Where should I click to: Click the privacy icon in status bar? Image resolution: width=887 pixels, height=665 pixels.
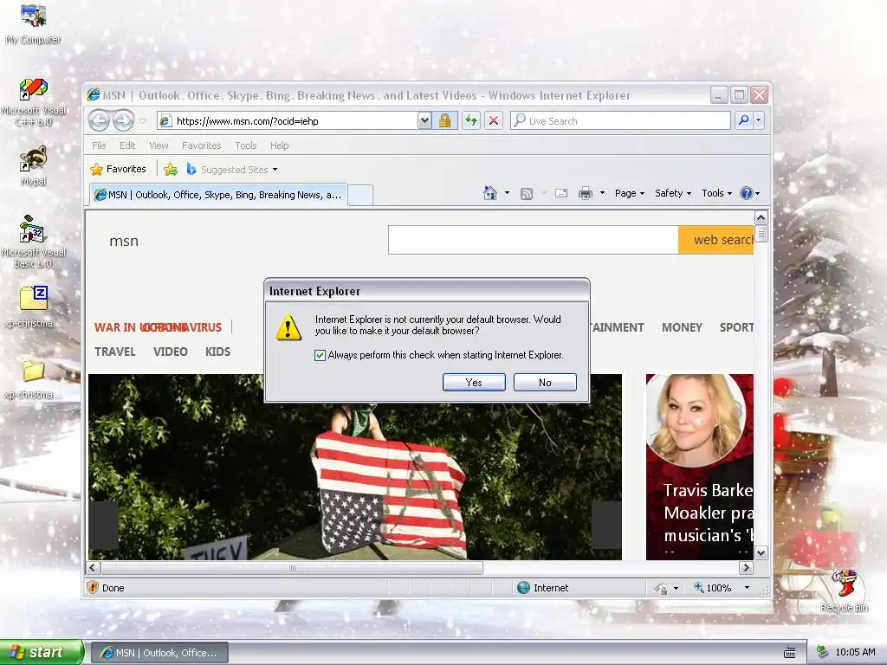tap(661, 588)
